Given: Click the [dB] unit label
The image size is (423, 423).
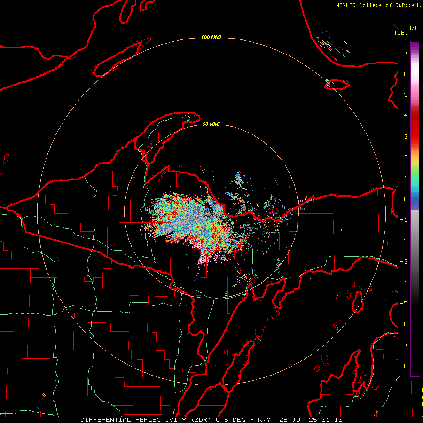Looking at the screenshot, I should 401,32.
